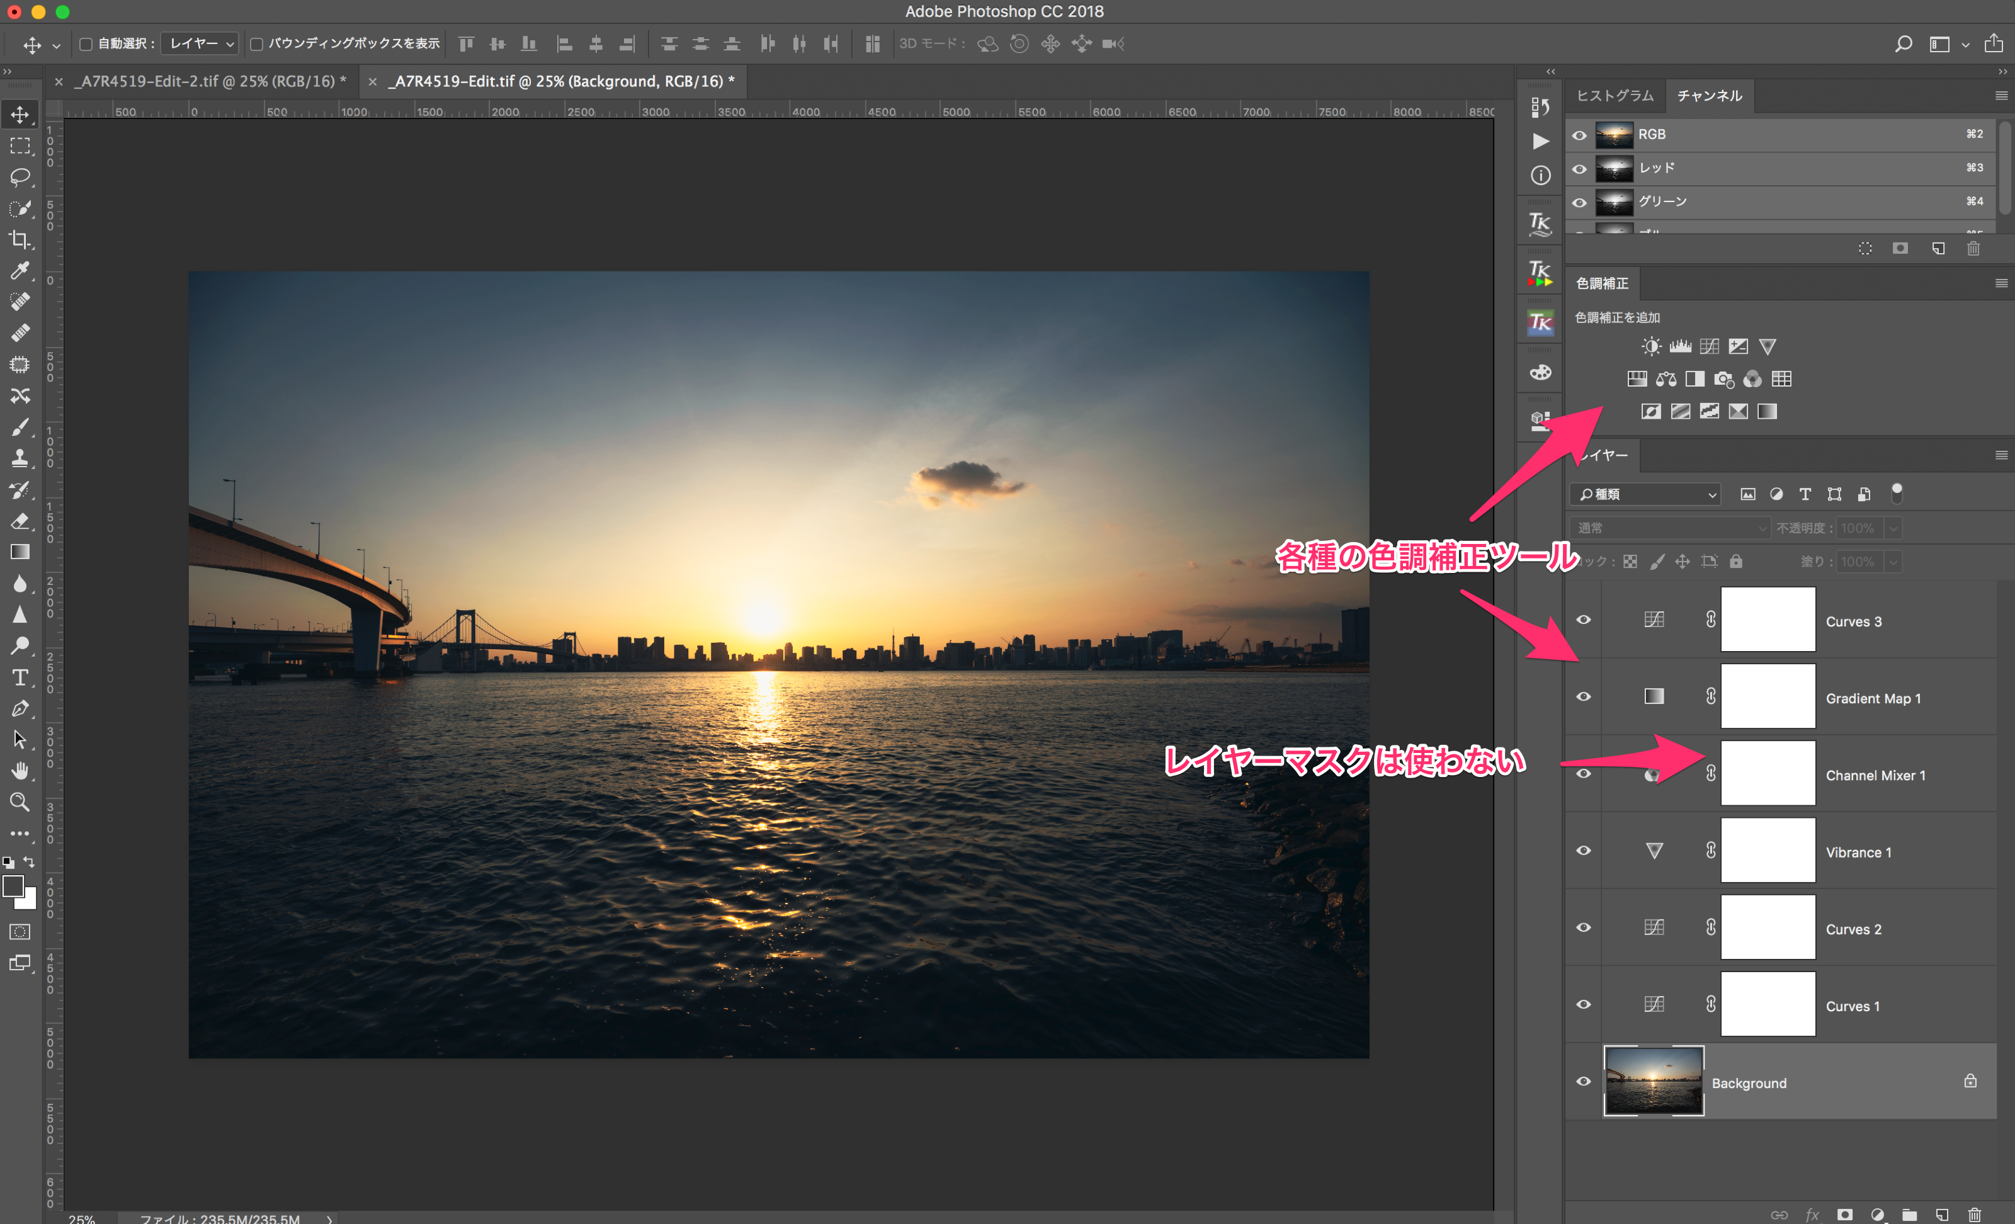Select the Hand tool
Image resolution: width=2015 pixels, height=1224 pixels.
[20, 771]
